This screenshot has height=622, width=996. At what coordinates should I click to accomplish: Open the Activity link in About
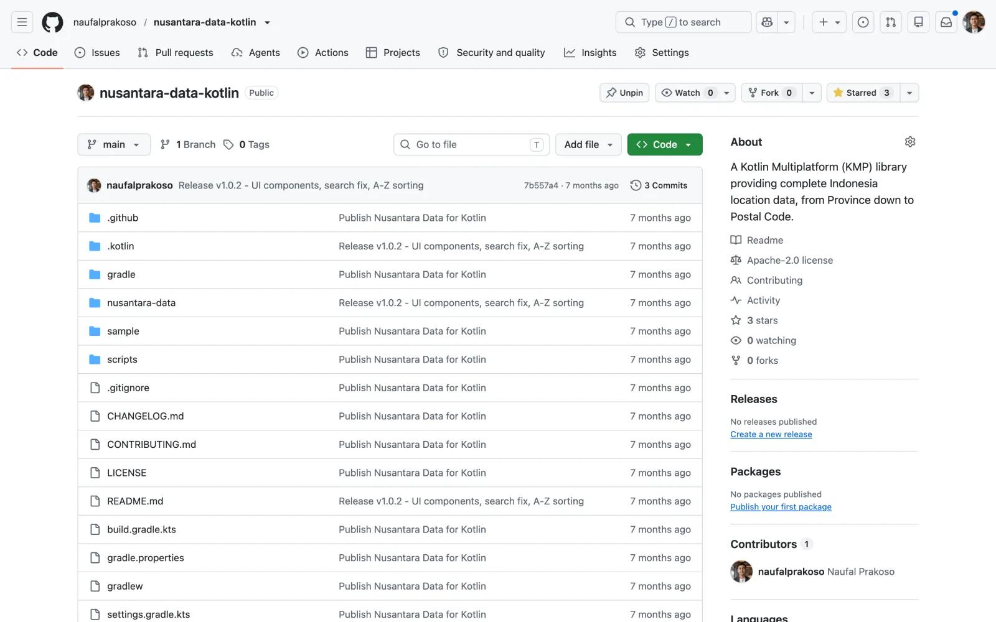(x=763, y=300)
